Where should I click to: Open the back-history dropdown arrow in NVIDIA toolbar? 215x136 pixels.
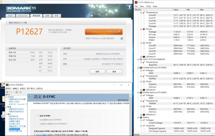tap(14, 92)
